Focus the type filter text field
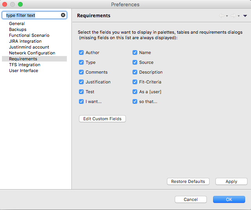 point(31,15)
